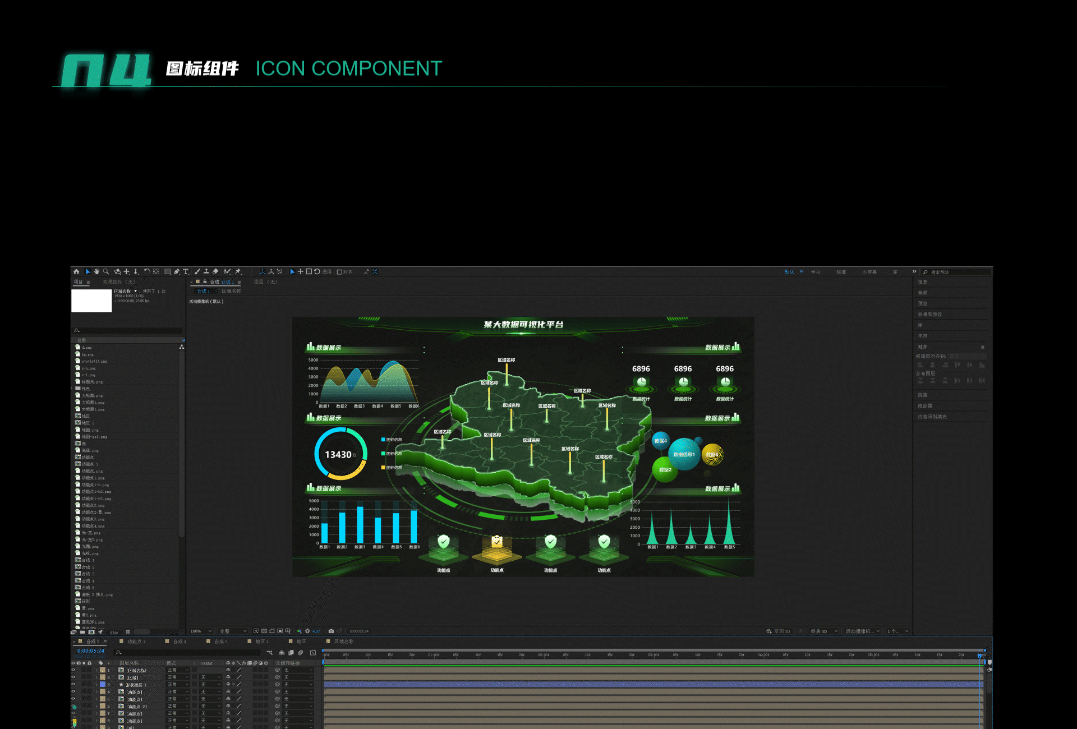This screenshot has height=729, width=1077.
Task: Switch to the 功能点 2 timeline tab
Action: point(136,642)
